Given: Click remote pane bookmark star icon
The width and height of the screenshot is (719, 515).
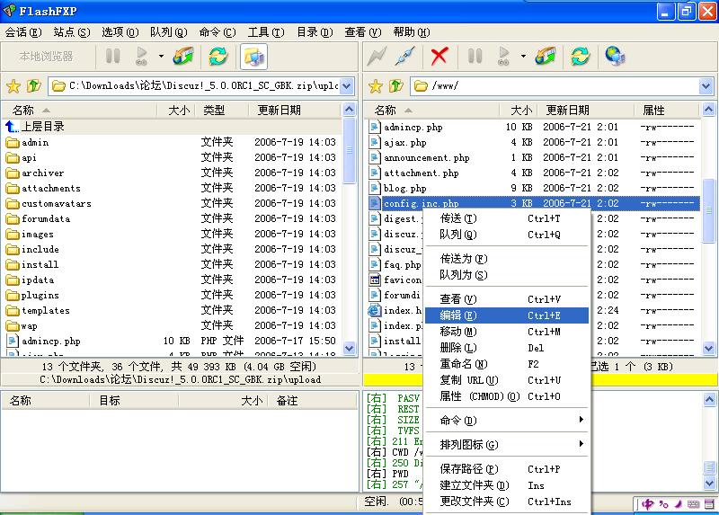Looking at the screenshot, I should click(376, 85).
